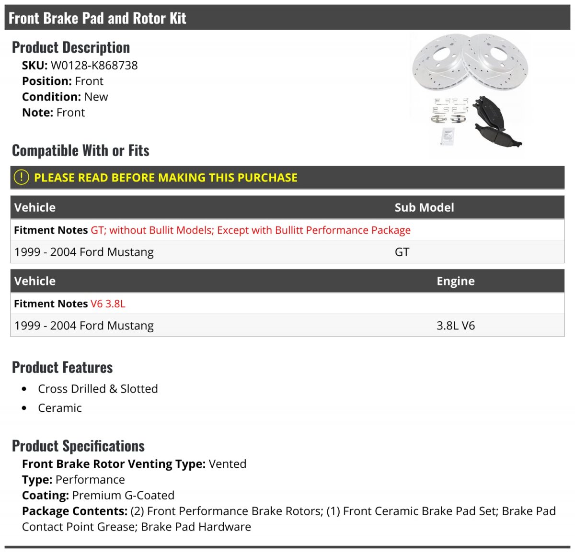Click the Sub Model column header

pyautogui.click(x=424, y=207)
